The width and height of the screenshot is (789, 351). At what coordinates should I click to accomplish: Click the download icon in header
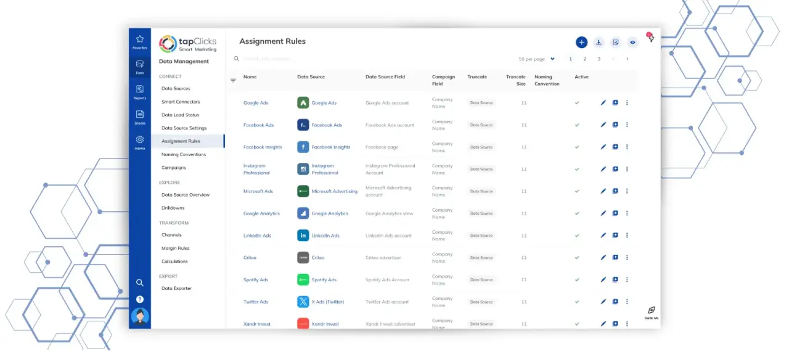[x=599, y=42]
